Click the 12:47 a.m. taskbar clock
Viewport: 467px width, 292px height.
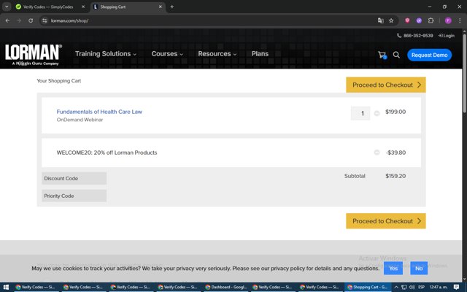(439, 287)
